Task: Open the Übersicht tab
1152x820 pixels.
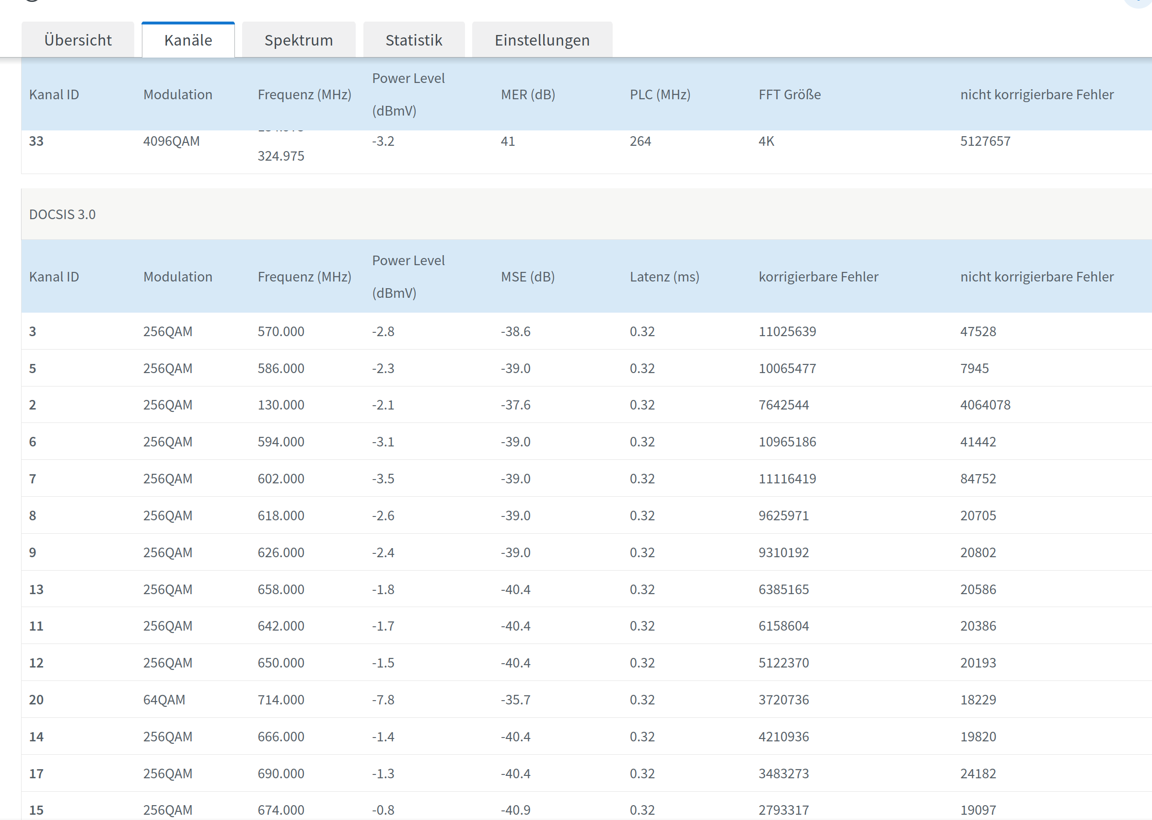Action: click(x=78, y=40)
